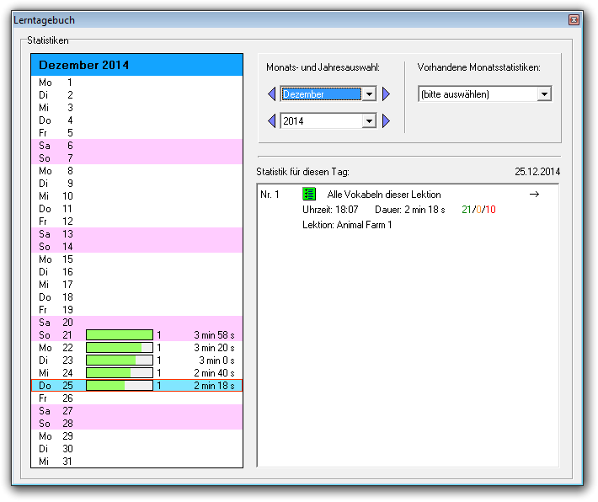Click previous month arrow beside Dezember

[x=271, y=94]
